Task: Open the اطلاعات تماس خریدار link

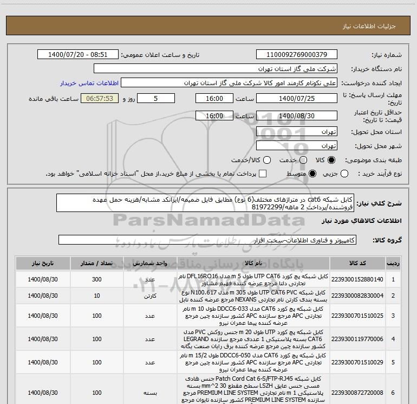Action: [89, 83]
